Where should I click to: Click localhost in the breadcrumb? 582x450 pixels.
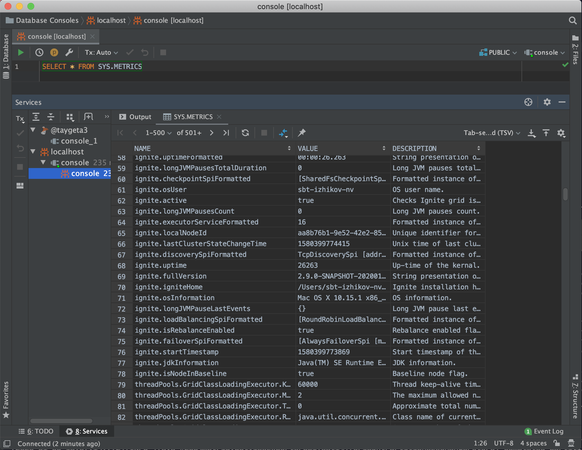(x=111, y=21)
